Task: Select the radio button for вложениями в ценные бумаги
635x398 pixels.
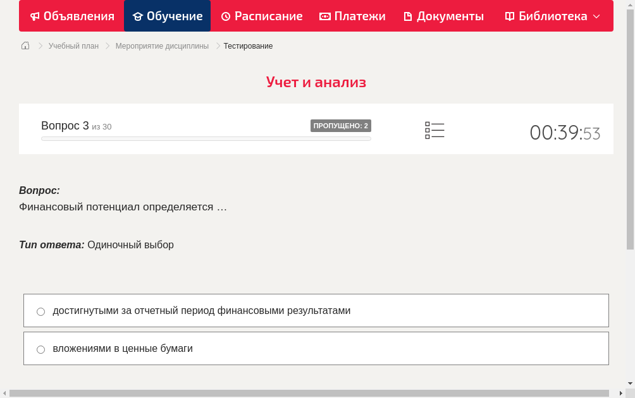Action: (40, 349)
